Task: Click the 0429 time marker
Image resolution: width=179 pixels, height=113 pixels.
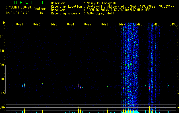Action: pyautogui.click(x=156, y=24)
